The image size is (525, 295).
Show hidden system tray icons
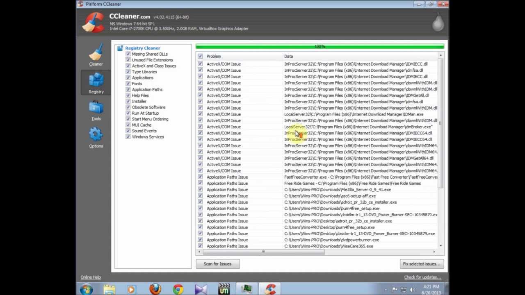click(x=386, y=290)
